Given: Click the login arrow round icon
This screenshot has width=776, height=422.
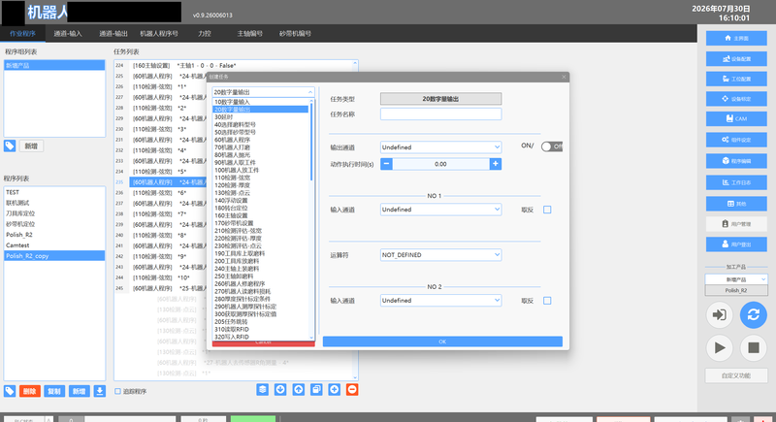Looking at the screenshot, I should [720, 314].
